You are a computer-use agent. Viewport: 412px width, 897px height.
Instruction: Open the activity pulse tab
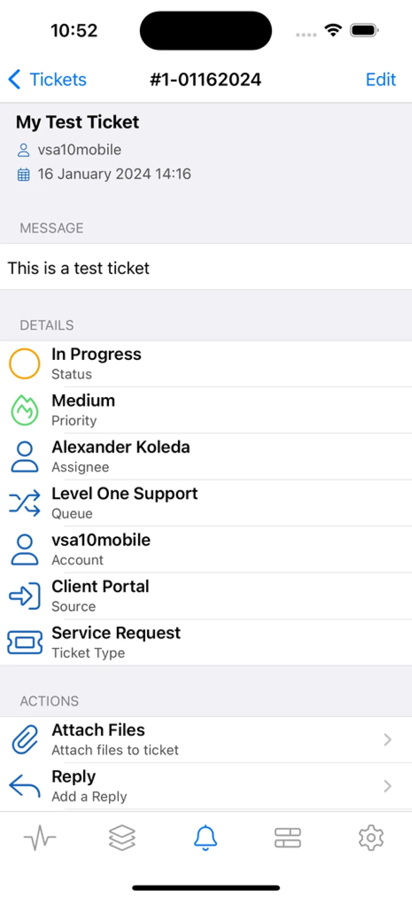[x=40, y=838]
